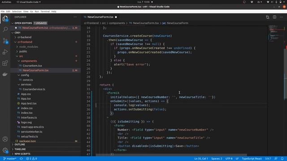Open errors and warnings count in status bar
This screenshot has width=287, height=161.
click(31, 159)
